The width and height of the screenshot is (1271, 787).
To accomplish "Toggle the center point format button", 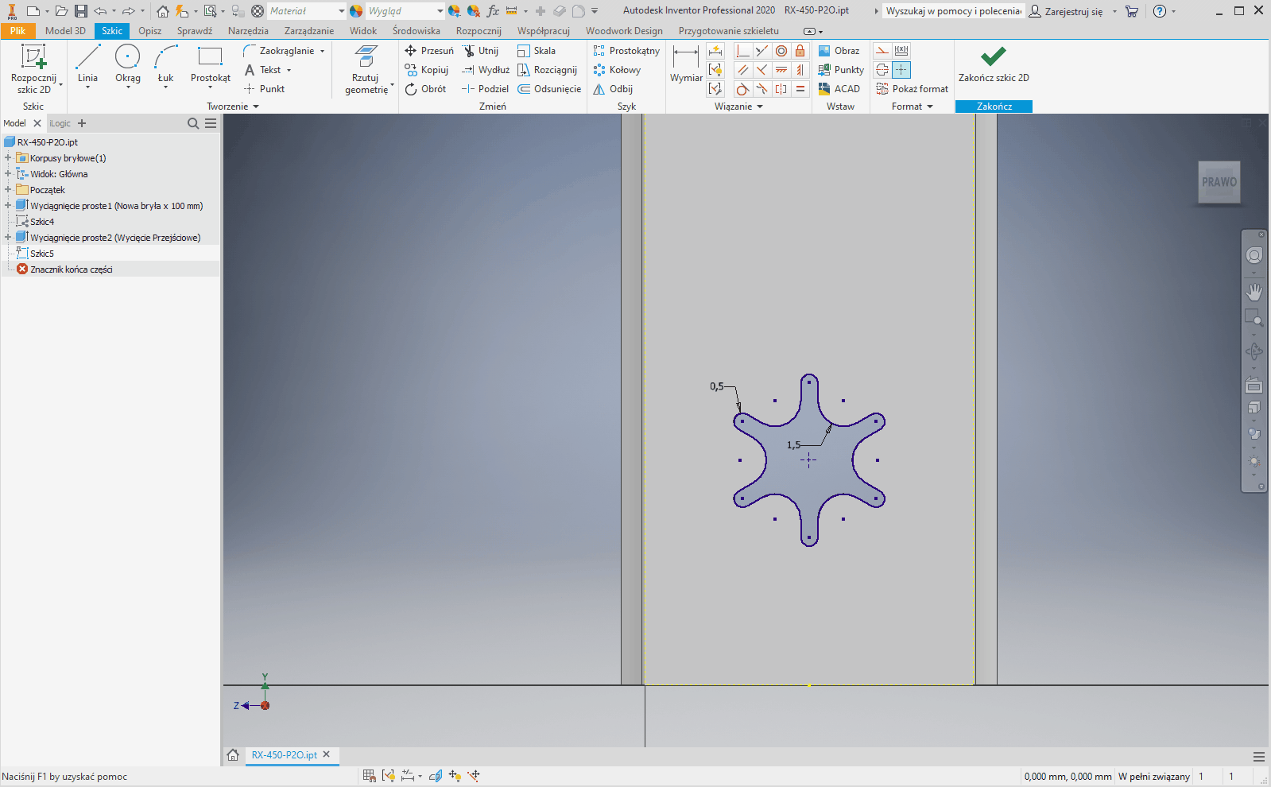I will click(x=901, y=70).
